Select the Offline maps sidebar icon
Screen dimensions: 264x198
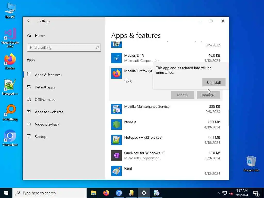pyautogui.click(x=29, y=100)
